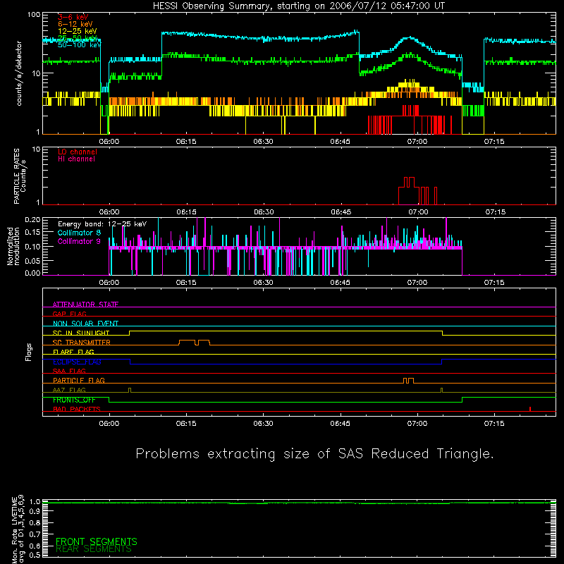The image size is (564, 564).
Task: Click the NON_SOLAR_EVENT flag label
Action: coord(85,324)
